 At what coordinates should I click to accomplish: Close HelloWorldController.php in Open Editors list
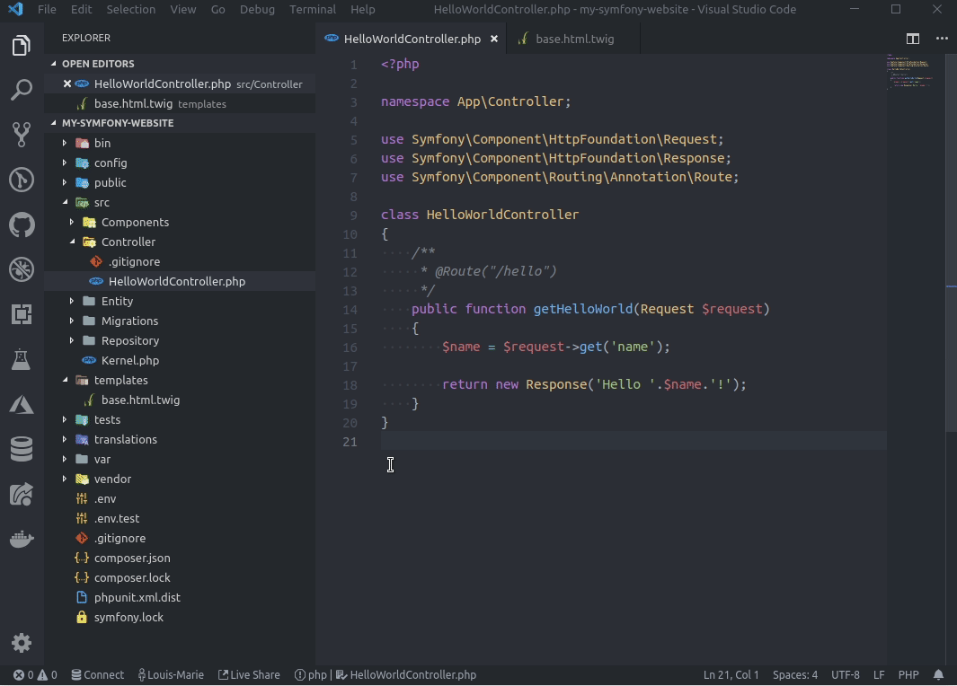click(x=67, y=84)
